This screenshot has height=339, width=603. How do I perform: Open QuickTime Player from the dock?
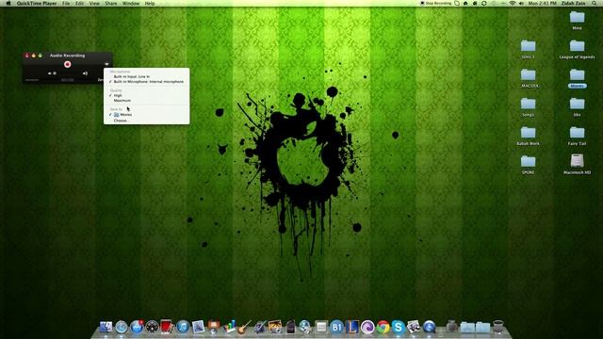tap(429, 327)
